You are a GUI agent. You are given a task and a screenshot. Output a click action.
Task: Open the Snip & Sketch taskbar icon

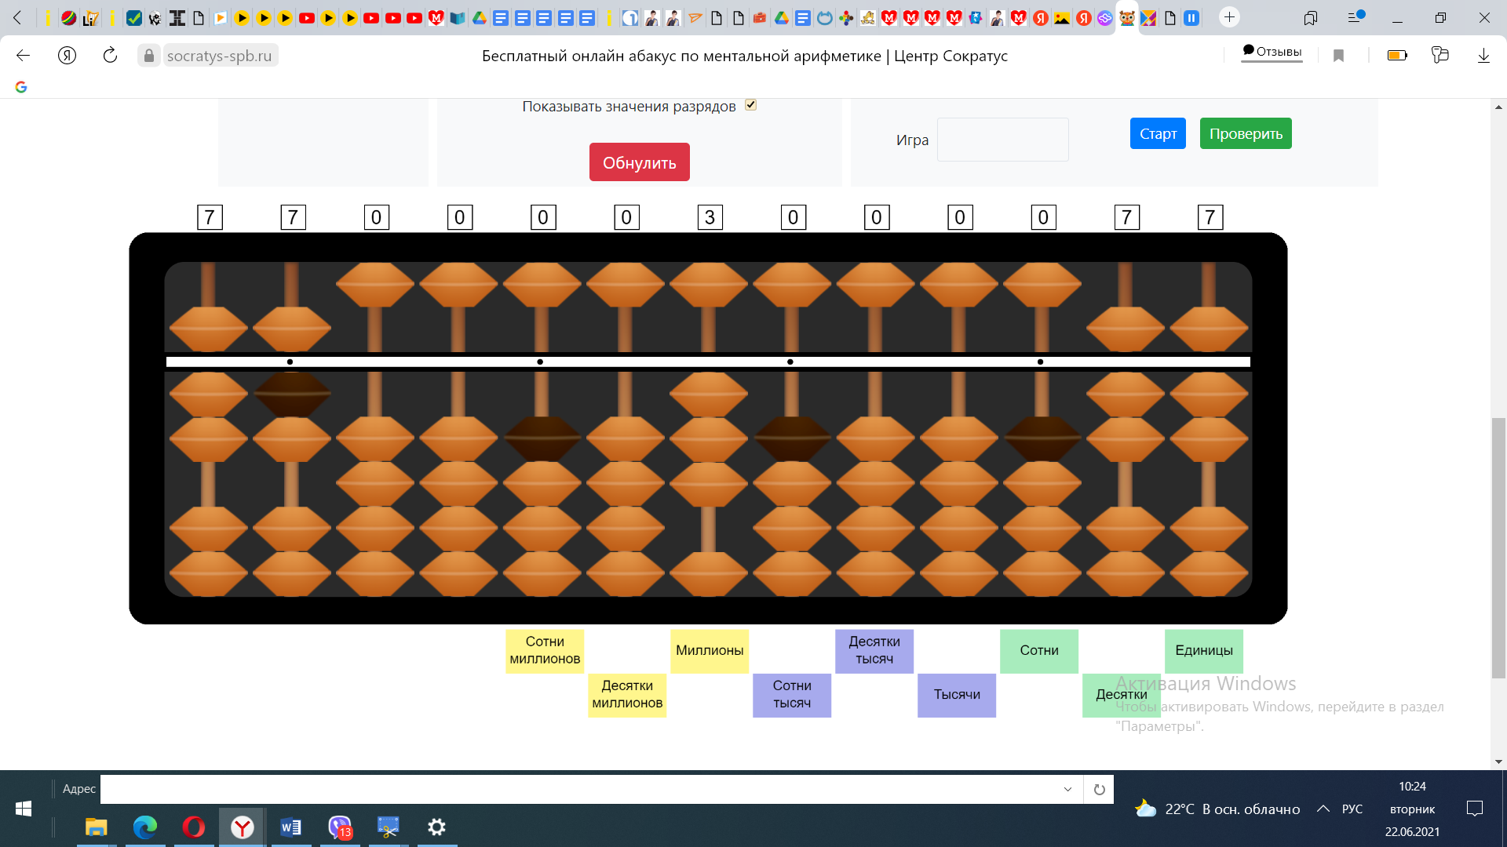click(x=389, y=827)
